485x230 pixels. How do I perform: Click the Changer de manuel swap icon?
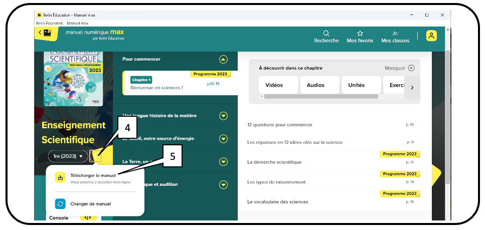tap(60, 204)
